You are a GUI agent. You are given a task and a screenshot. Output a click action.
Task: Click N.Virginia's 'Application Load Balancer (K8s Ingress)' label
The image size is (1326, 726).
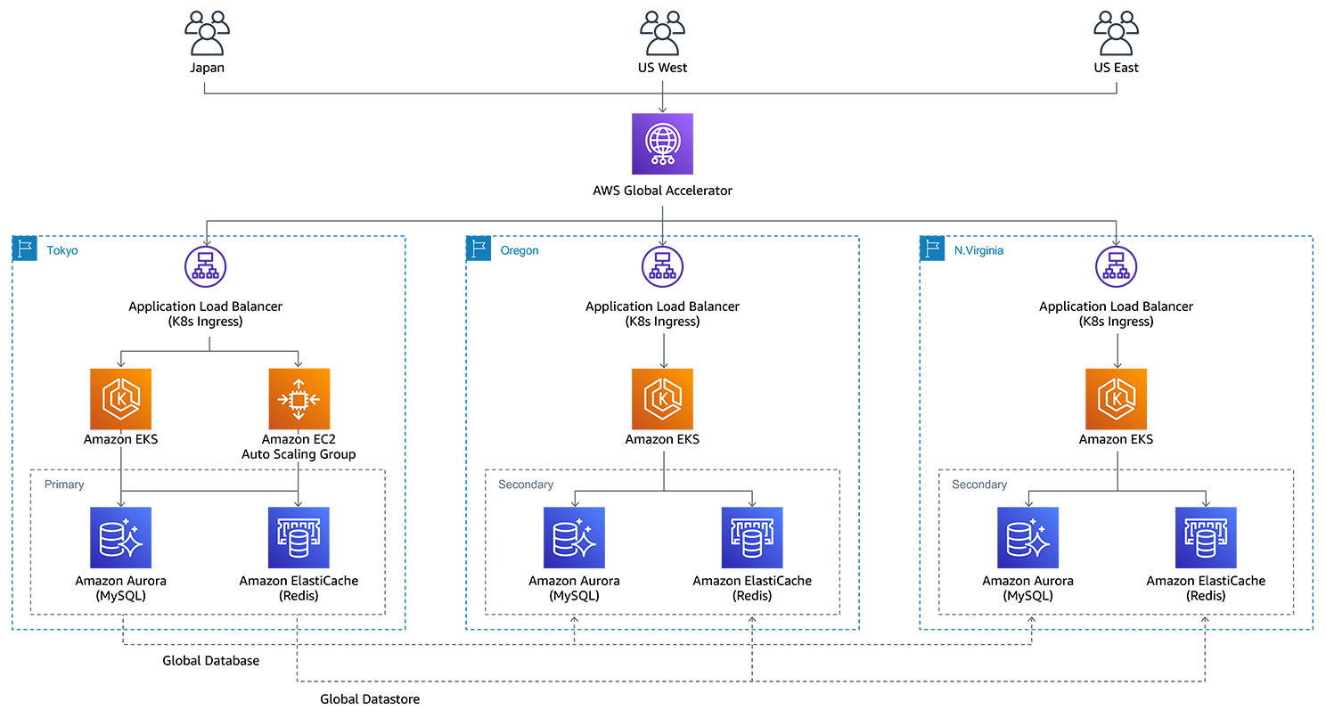[x=1117, y=314]
